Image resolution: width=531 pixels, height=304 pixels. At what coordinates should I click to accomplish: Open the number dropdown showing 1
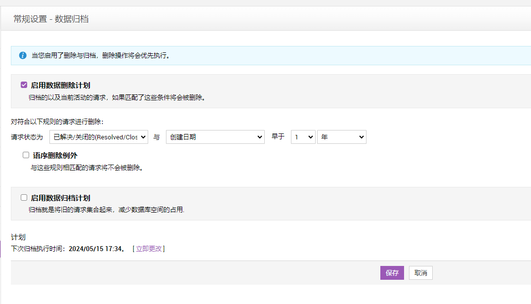303,137
